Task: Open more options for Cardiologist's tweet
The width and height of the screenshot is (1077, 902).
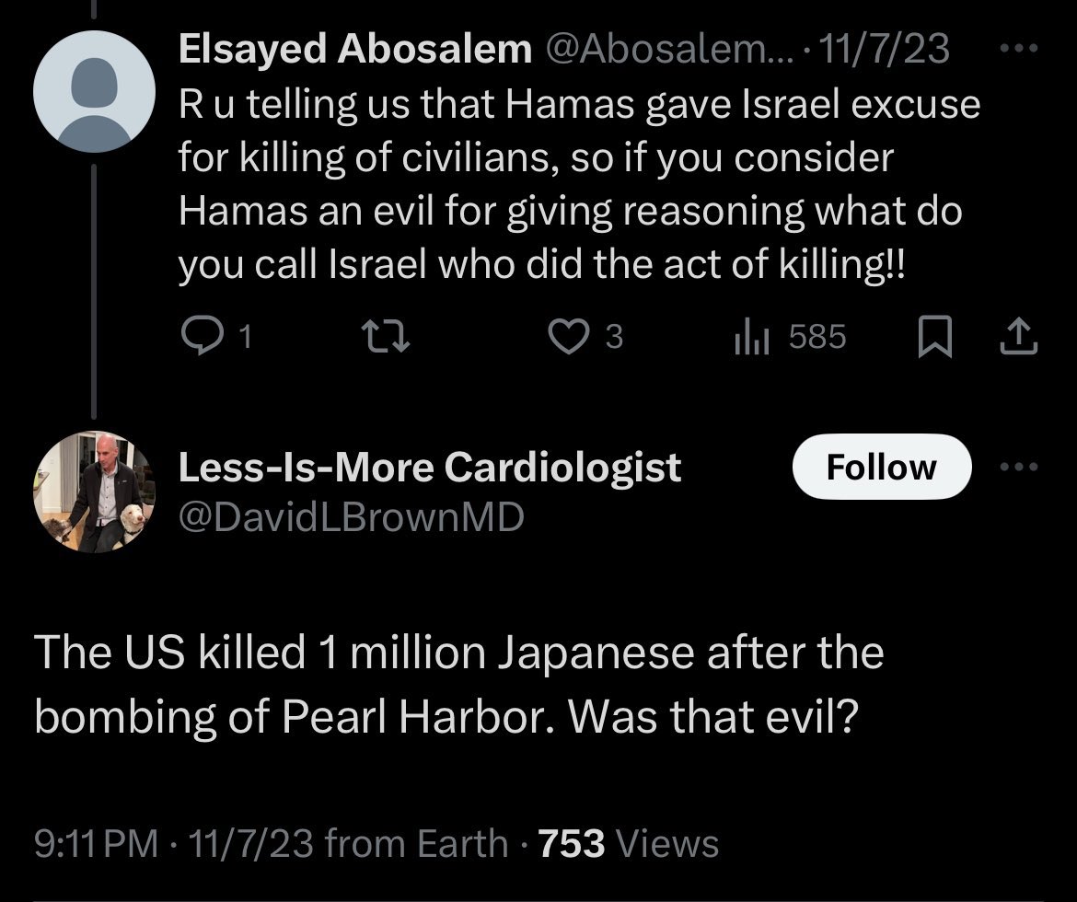Action: 1018,468
